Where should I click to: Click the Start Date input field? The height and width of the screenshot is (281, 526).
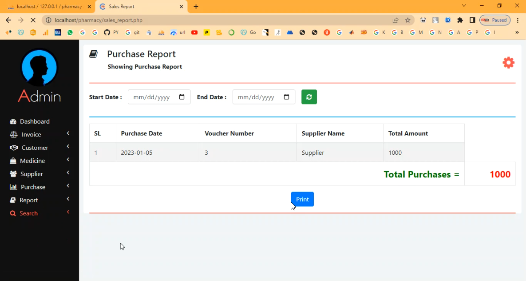153,97
